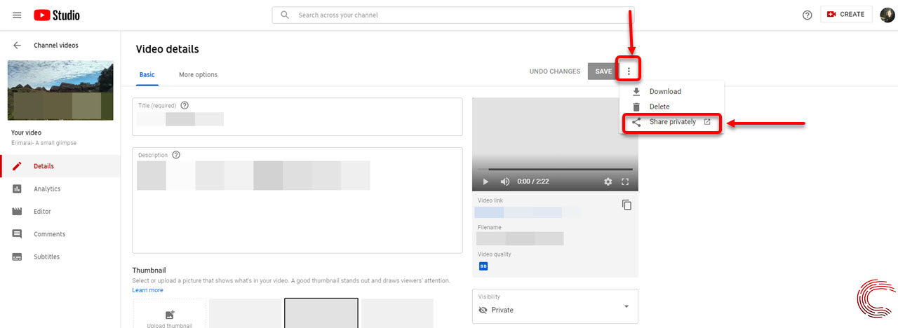This screenshot has height=328, width=898.
Task: Play the video preview
Action: coord(485,182)
